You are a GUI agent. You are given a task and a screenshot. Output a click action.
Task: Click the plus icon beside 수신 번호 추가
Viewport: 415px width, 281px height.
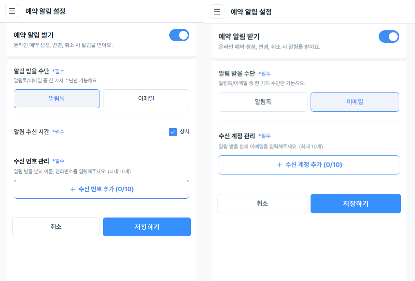tap(72, 189)
